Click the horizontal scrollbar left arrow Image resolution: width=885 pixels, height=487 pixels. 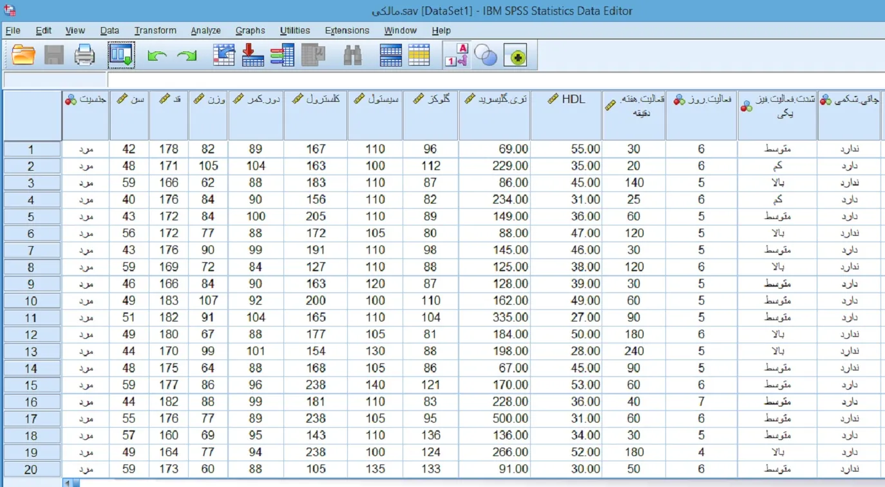67,482
